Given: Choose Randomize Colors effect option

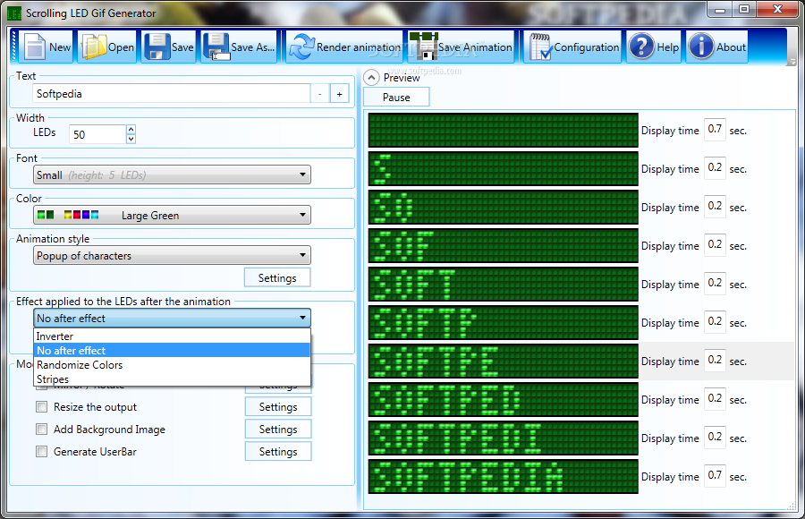Looking at the screenshot, I should tap(172, 365).
